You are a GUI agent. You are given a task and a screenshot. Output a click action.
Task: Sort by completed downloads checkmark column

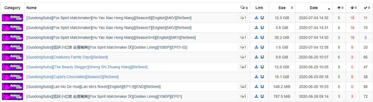(366, 8)
